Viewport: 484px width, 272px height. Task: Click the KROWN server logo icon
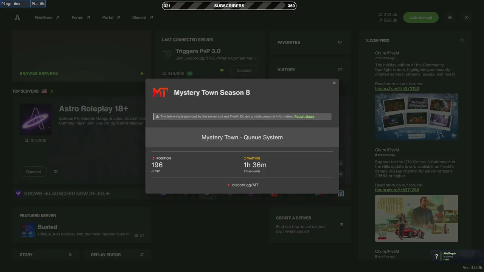coord(18,193)
